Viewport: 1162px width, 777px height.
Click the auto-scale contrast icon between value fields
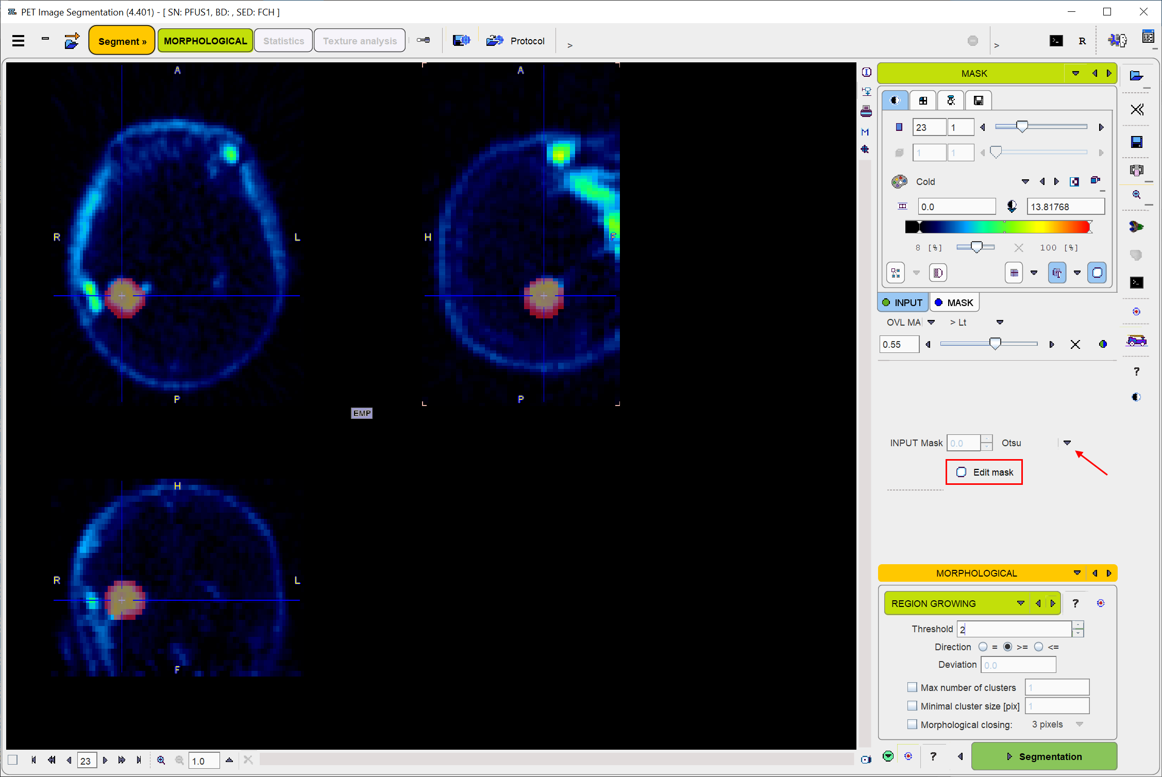1012,207
